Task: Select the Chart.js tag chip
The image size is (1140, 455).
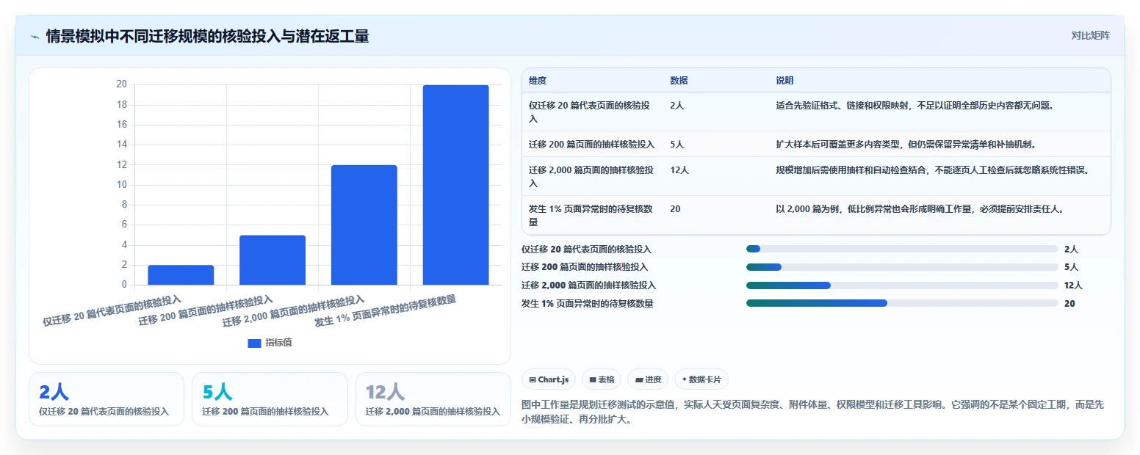Action: 549,379
